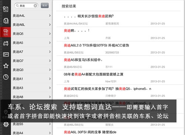
Task: Expand the 奥迪A6L row chevron
Action: pos(50,25)
